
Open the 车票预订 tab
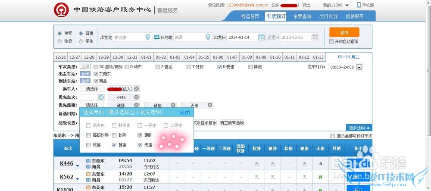click(276, 16)
